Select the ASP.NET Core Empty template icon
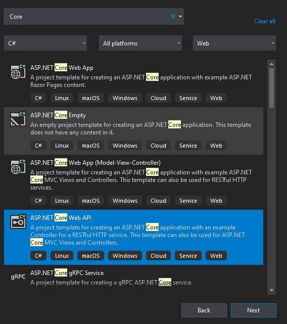The width and height of the screenshot is (287, 324). pos(18,119)
